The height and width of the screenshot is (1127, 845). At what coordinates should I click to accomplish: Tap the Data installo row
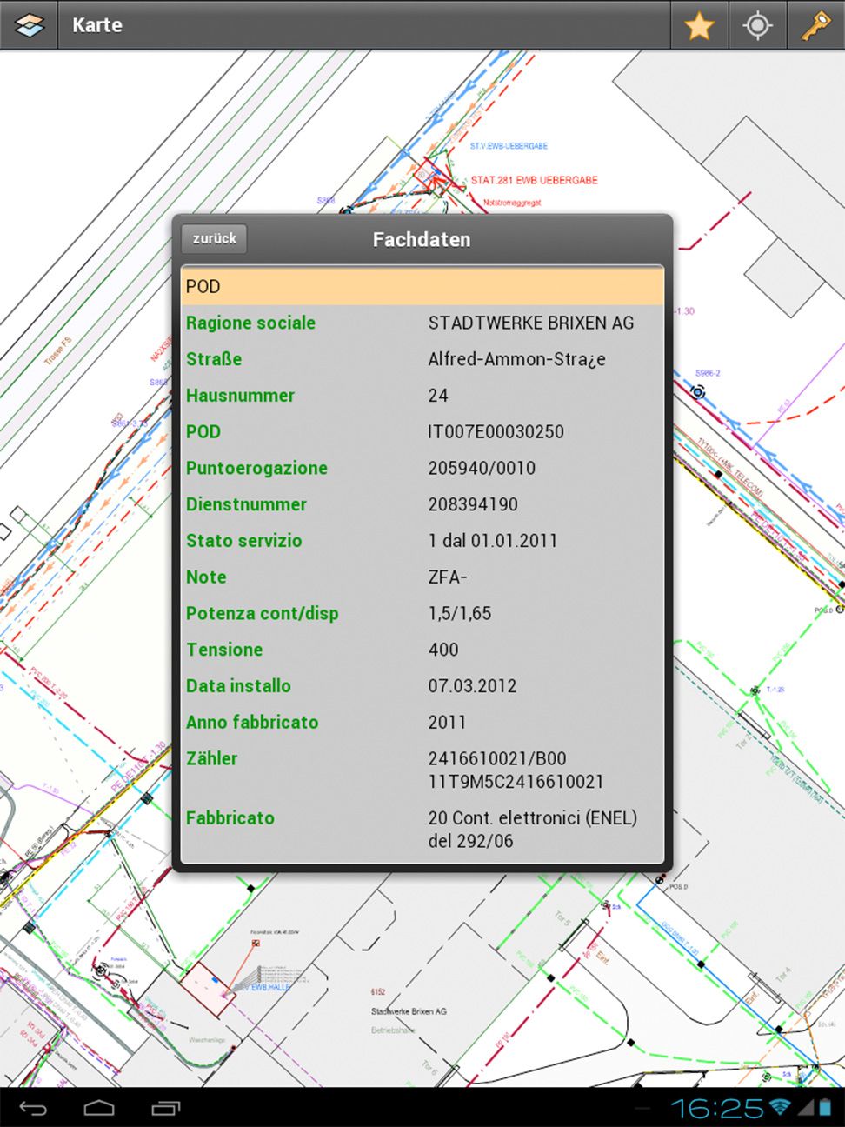[x=422, y=686]
